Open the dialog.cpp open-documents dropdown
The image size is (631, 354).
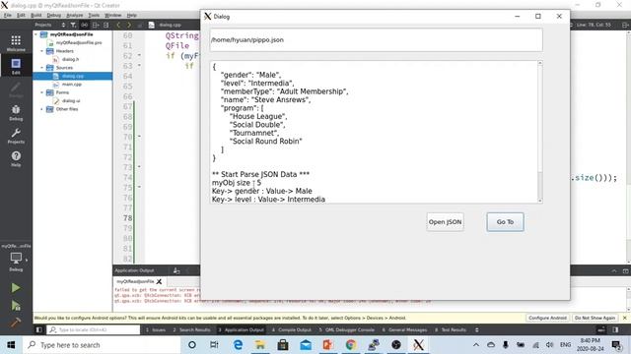pos(170,25)
